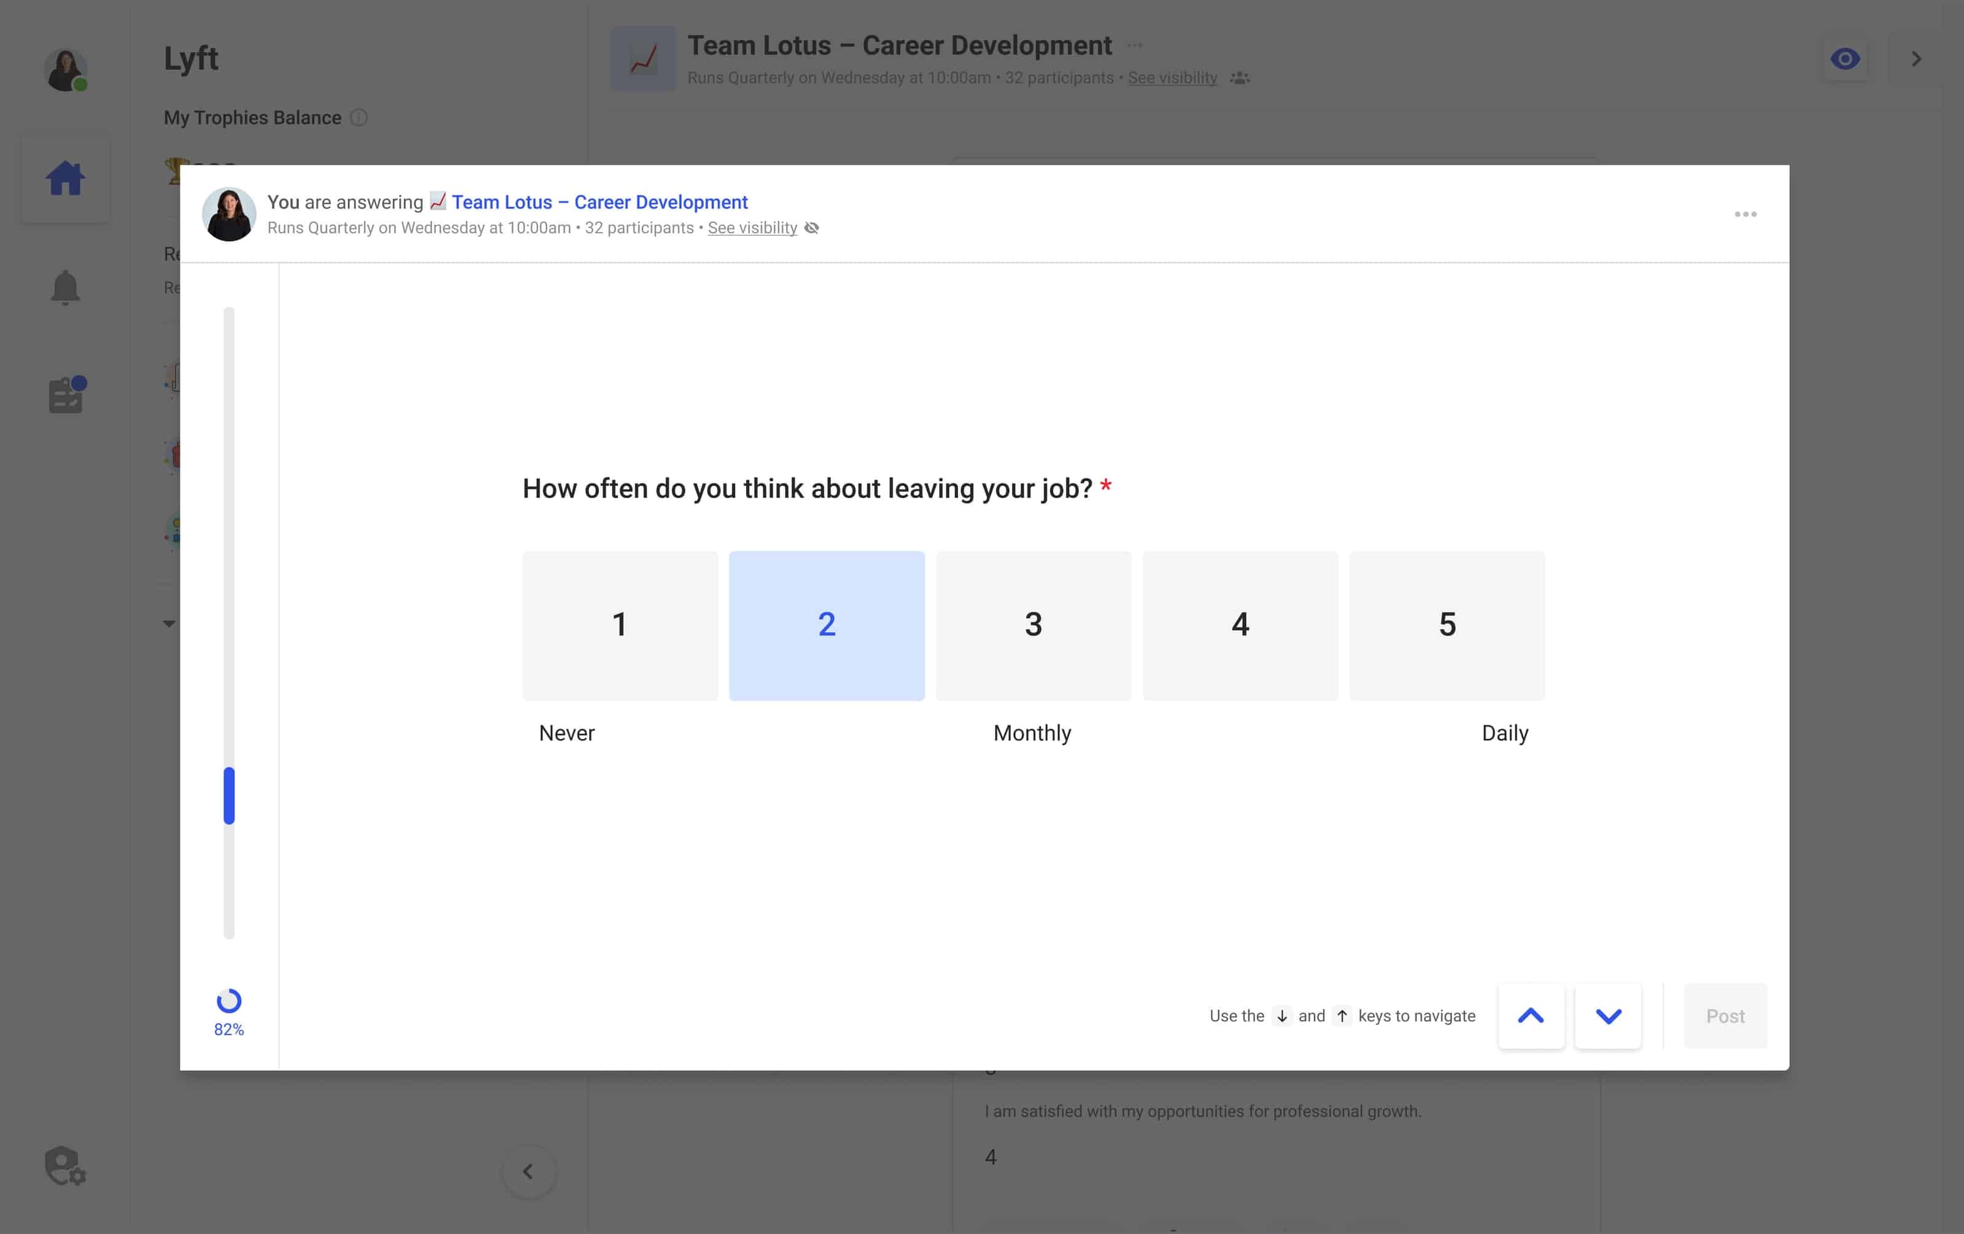This screenshot has width=1964, height=1234.
Task: Click the info icon beside My Trophies Balance
Action: (x=359, y=117)
